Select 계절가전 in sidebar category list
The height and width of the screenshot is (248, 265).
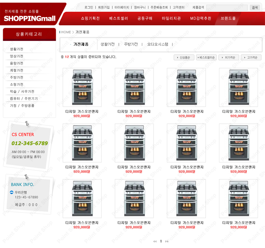click(x=16, y=70)
